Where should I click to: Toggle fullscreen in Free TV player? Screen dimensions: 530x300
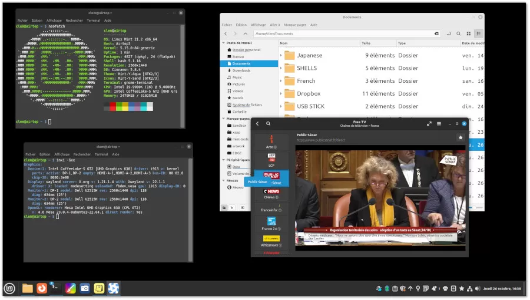tap(428, 124)
